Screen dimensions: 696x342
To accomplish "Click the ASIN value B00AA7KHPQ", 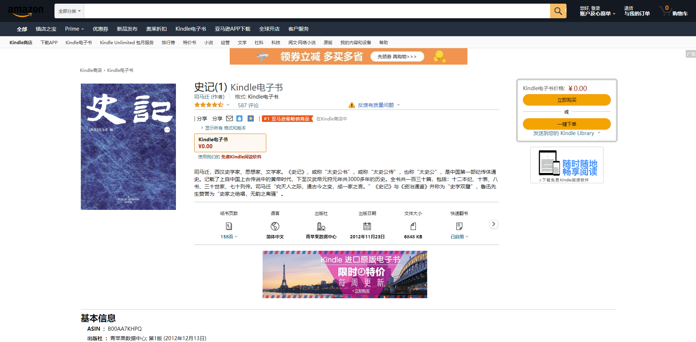I will [x=125, y=329].
